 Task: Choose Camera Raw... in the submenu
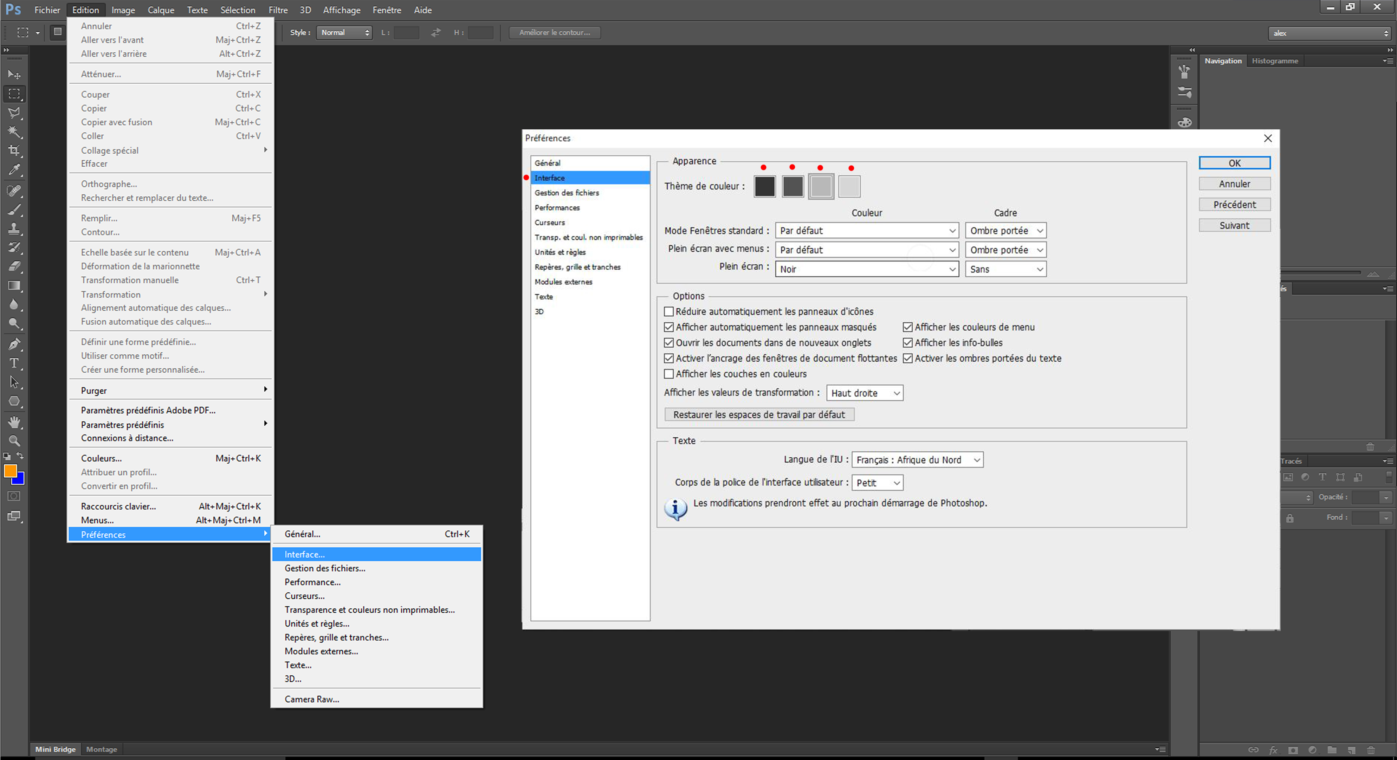click(x=376, y=699)
